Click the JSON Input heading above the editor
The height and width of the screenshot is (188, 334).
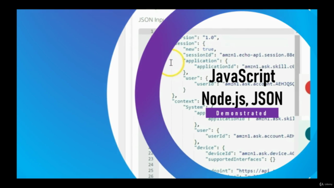(x=151, y=20)
